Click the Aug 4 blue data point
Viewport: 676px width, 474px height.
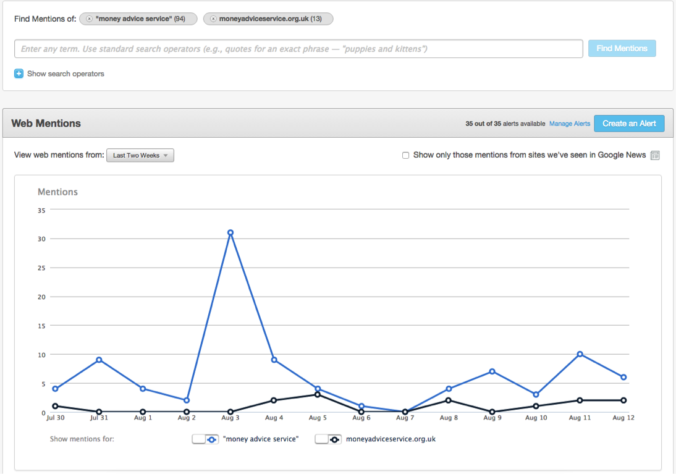[x=274, y=360]
